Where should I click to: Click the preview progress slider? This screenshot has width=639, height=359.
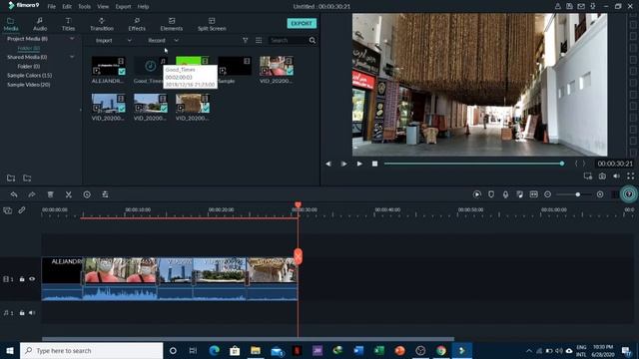point(474,164)
